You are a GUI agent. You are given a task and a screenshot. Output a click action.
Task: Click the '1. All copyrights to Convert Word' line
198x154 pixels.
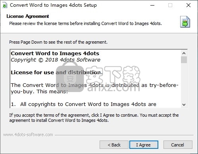84,104
